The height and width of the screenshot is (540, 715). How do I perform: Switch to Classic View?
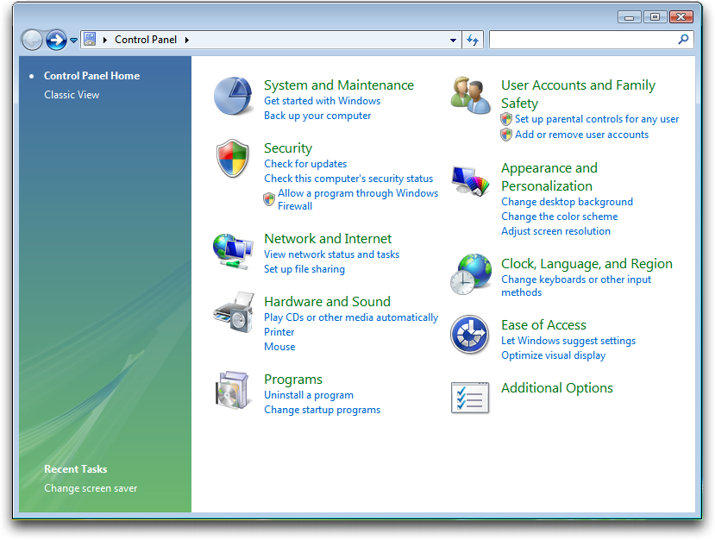(x=72, y=95)
